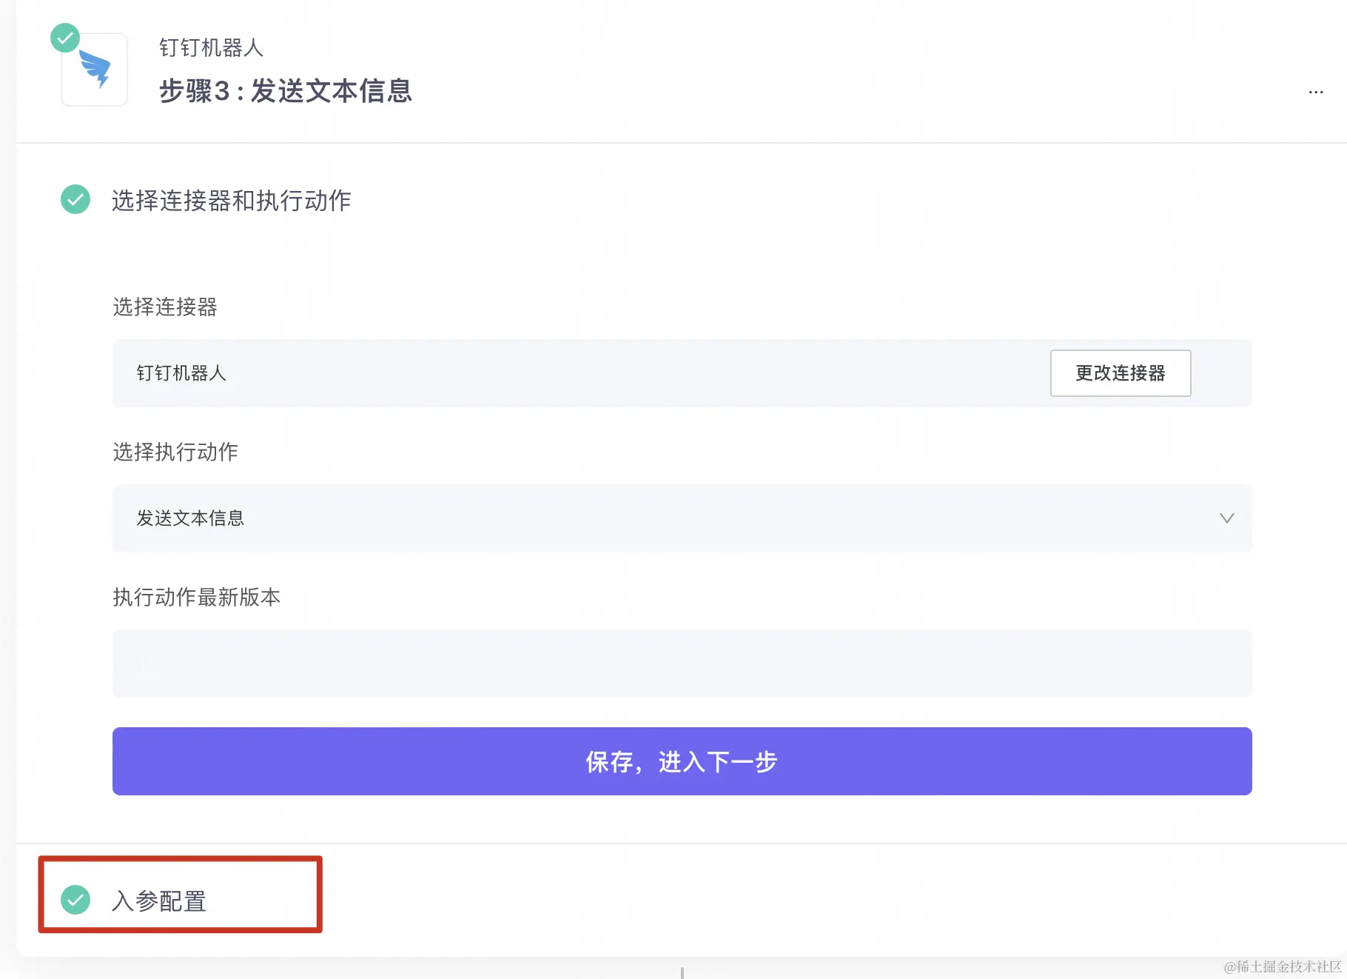Image resolution: width=1347 pixels, height=979 pixels.
Task: Click the DingTalk robot connector icon
Action: point(95,70)
